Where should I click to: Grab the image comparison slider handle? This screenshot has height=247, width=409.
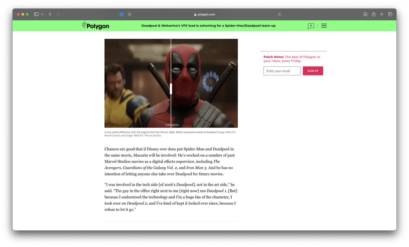pos(171,89)
